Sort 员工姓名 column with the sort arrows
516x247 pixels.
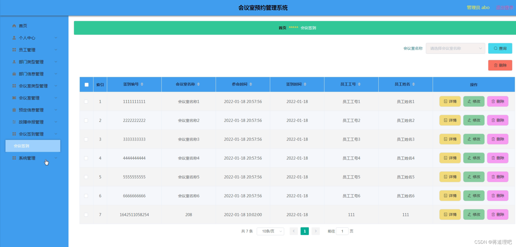point(413,84)
